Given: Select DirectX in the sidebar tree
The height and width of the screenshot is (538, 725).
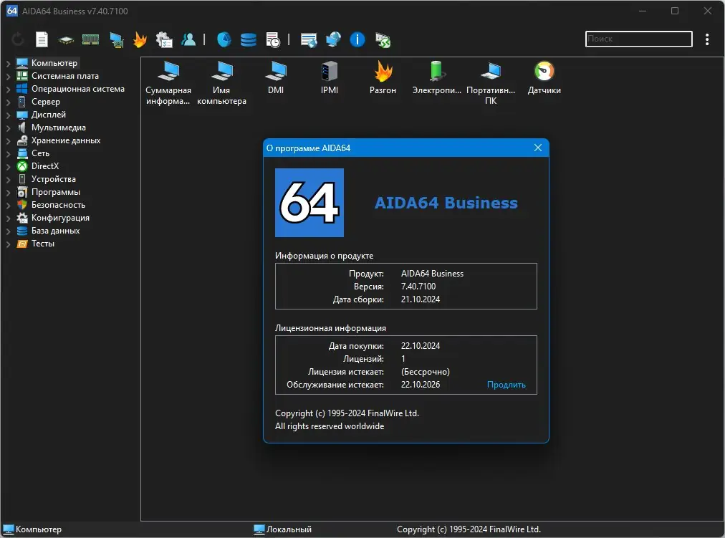Looking at the screenshot, I should [x=45, y=166].
